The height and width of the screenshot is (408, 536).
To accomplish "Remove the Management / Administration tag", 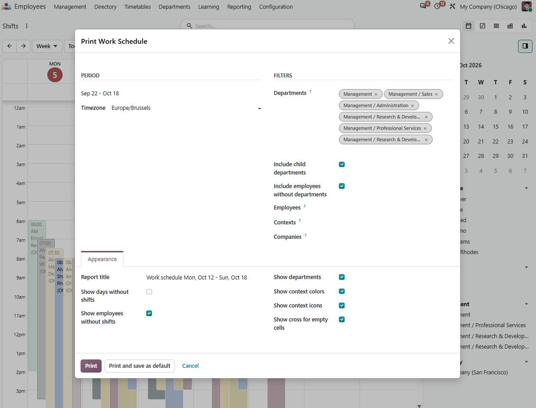I will click(413, 106).
